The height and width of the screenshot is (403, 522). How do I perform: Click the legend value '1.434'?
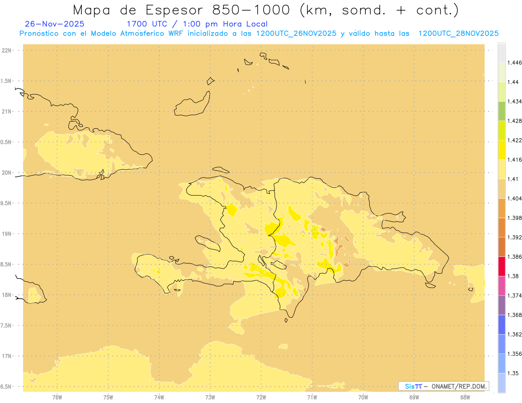coord(515,101)
